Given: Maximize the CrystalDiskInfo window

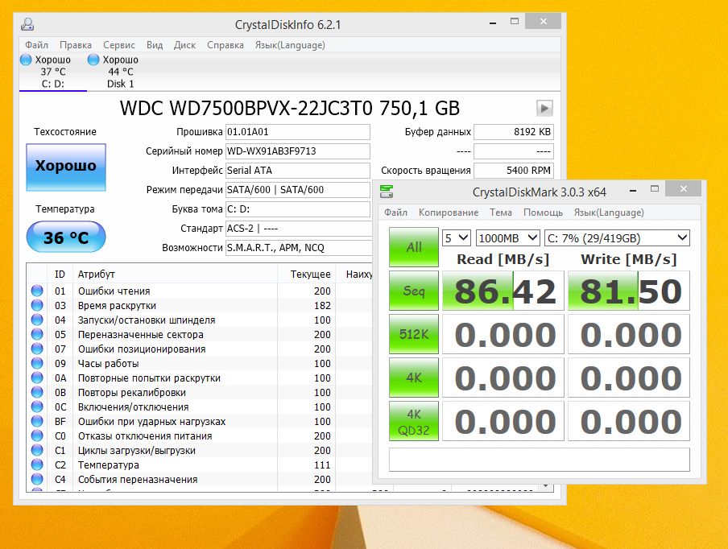Looking at the screenshot, I should pos(515,22).
